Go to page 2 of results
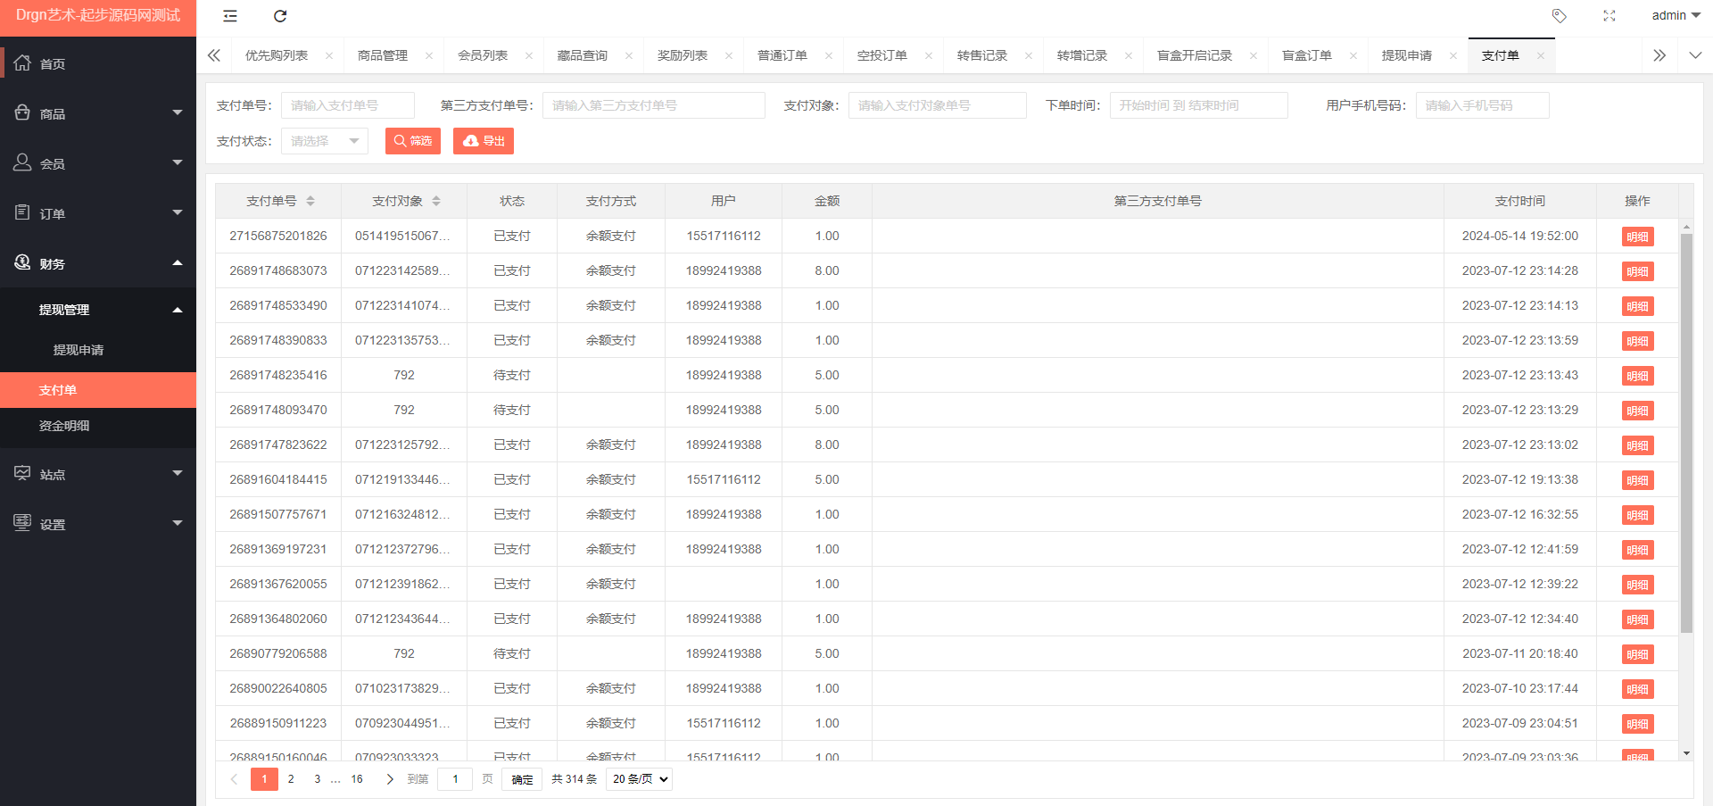 point(291,779)
